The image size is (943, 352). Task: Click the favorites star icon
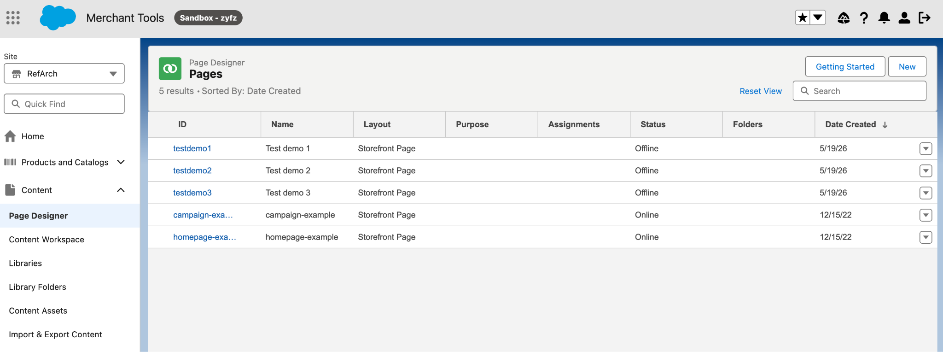pyautogui.click(x=803, y=18)
